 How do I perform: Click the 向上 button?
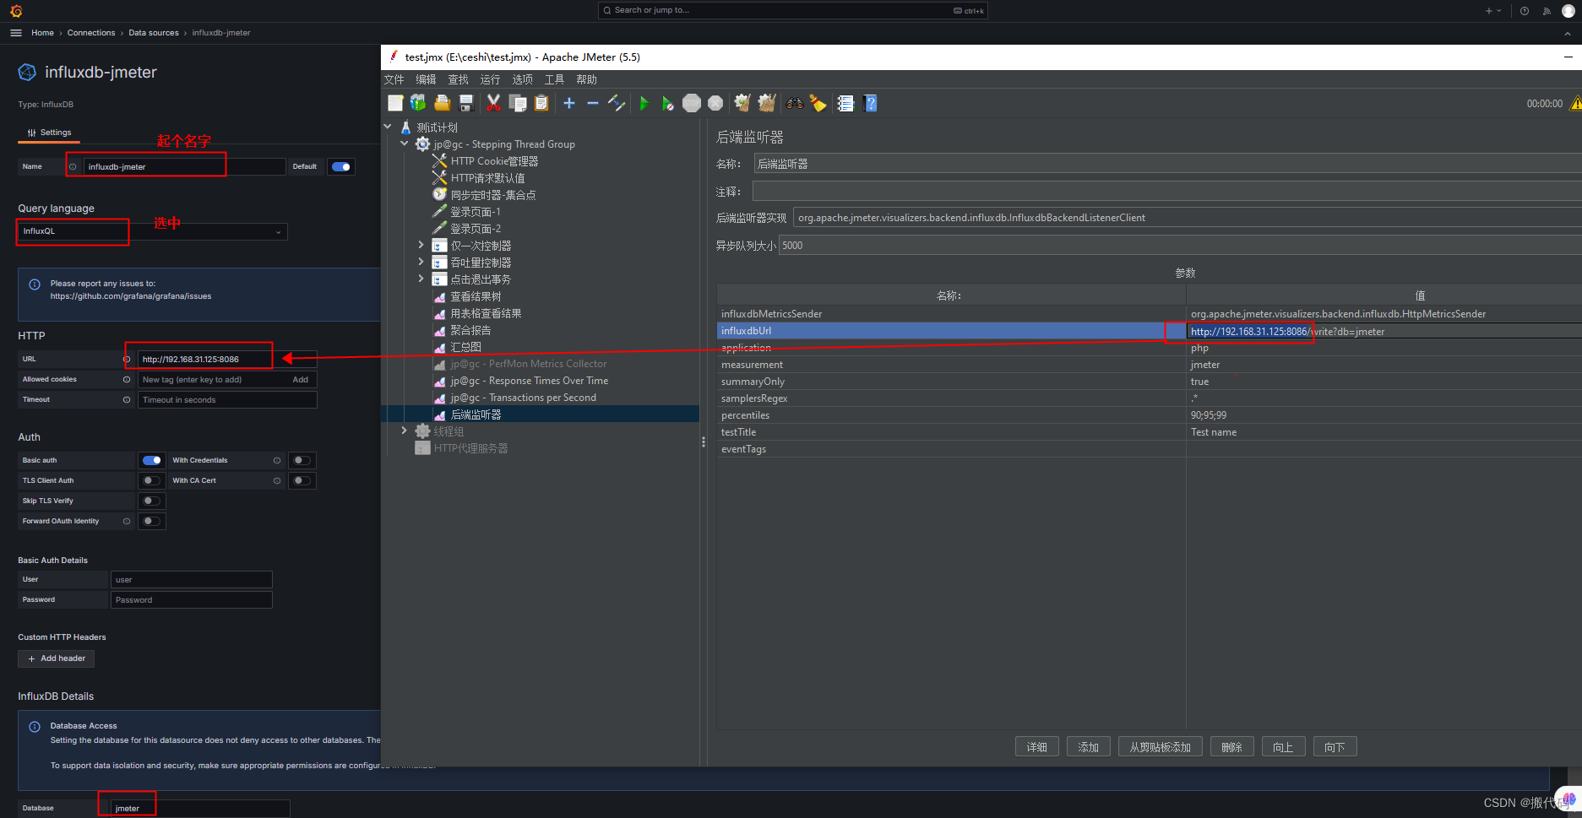pos(1283,747)
